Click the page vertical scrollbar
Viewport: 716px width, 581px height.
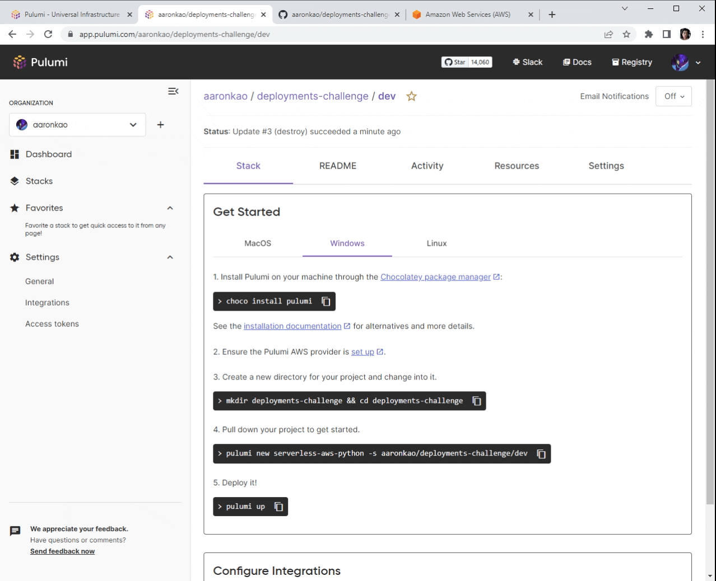coord(710,291)
